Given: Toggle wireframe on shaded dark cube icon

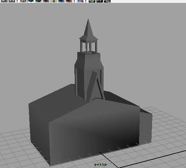Looking at the screenshot, I should [x=38, y=1].
